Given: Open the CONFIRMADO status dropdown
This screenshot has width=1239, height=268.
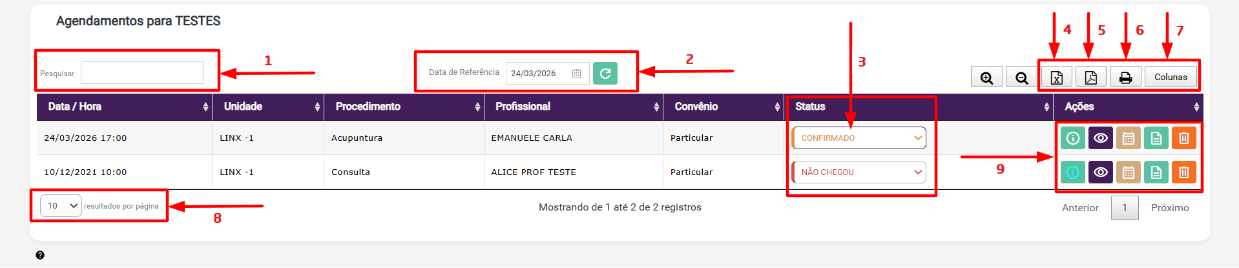Looking at the screenshot, I should (x=859, y=138).
